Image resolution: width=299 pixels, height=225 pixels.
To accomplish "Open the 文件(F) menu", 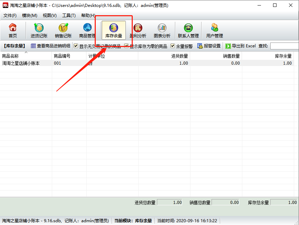I will (10, 16).
